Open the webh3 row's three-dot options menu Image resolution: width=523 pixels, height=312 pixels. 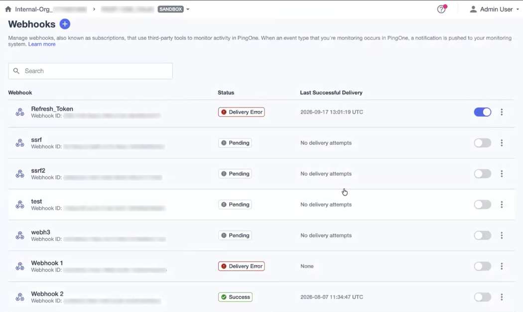pyautogui.click(x=501, y=235)
